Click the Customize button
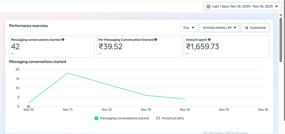This screenshot has width=285, height=134. tap(255, 28)
